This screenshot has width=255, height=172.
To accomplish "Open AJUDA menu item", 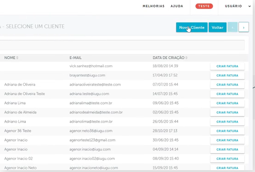I will 177,6.
